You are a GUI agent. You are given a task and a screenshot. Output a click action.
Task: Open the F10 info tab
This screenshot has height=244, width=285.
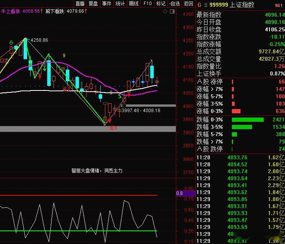click(148, 3)
